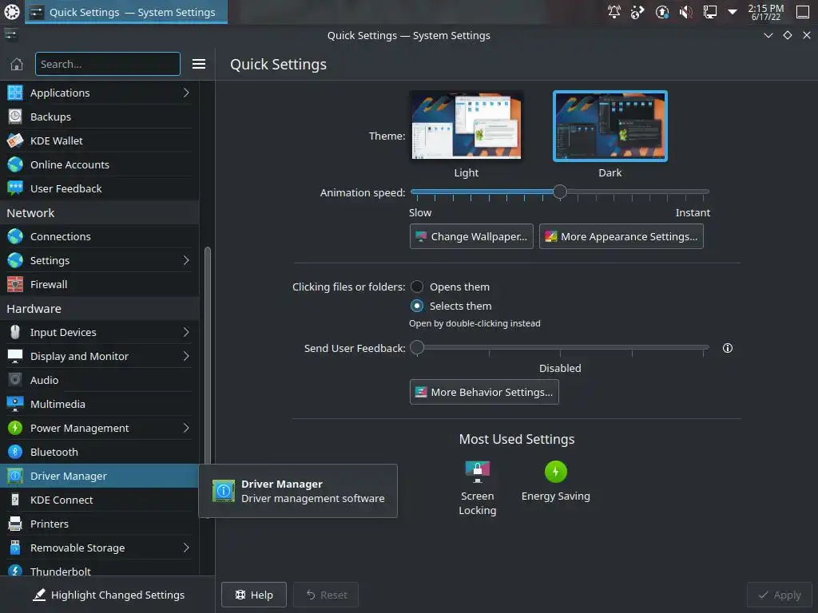
Task: Click the KDE Wallet icon
Action: pyautogui.click(x=15, y=140)
